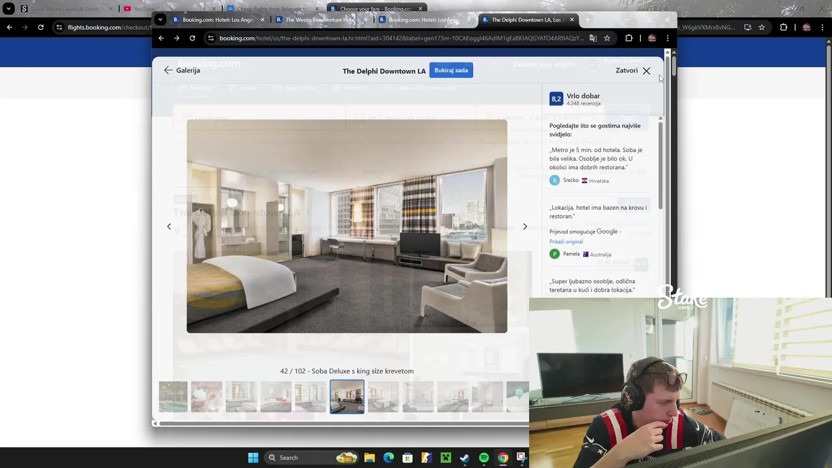Open back window tab search dropdown
This screenshot has width=832, height=468.
[x=8, y=8]
